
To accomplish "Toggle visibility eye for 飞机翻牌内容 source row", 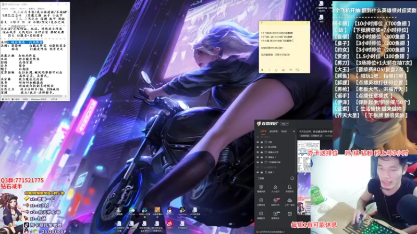I will tap(257, 162).
